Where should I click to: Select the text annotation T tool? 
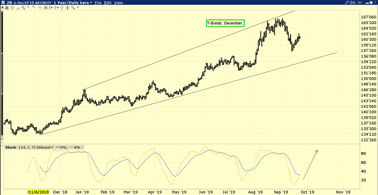7,8
